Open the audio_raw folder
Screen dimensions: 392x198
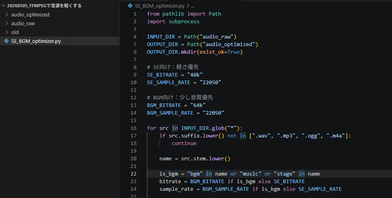click(x=23, y=23)
